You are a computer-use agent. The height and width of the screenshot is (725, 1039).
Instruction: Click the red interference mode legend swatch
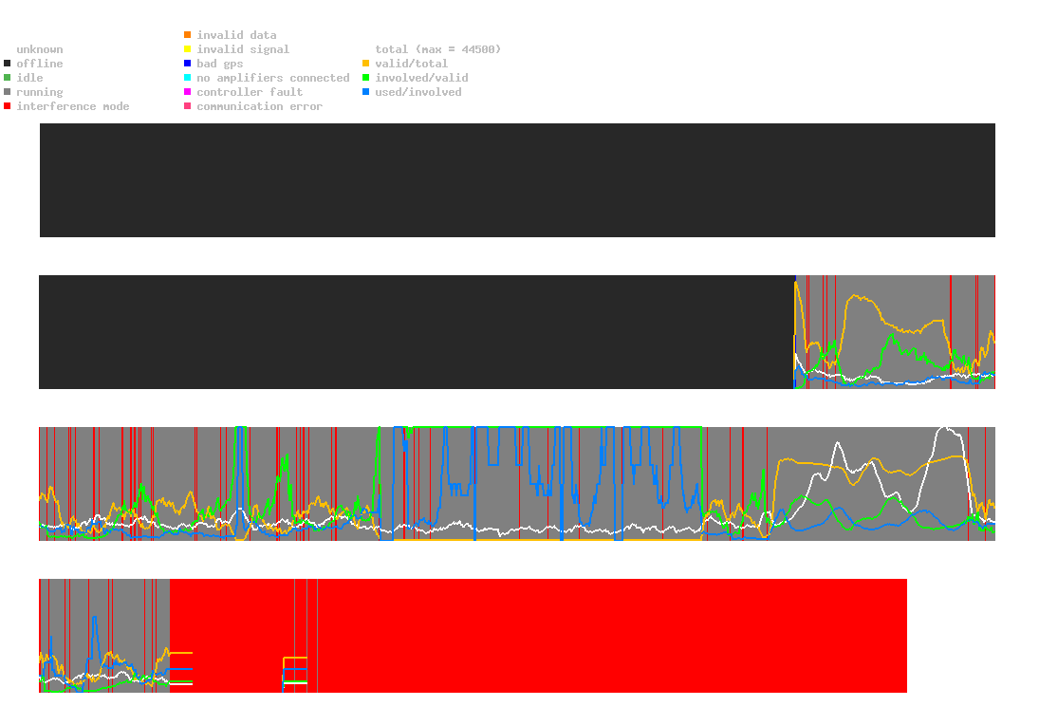8,106
